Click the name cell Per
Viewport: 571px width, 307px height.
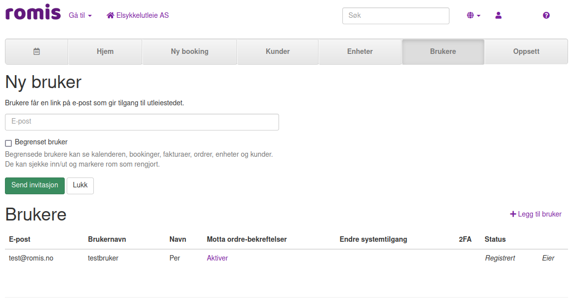pos(174,258)
